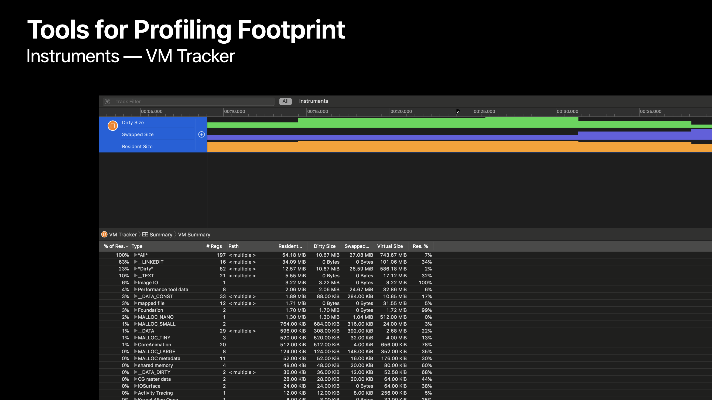The width and height of the screenshot is (712, 400).
Task: Select the Instruments tab in header
Action: click(x=313, y=101)
